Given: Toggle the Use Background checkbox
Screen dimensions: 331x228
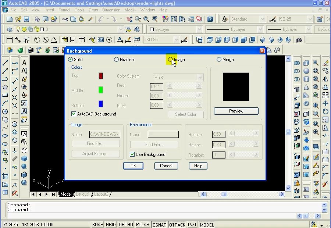Looking at the screenshot, I should pos(132,154).
